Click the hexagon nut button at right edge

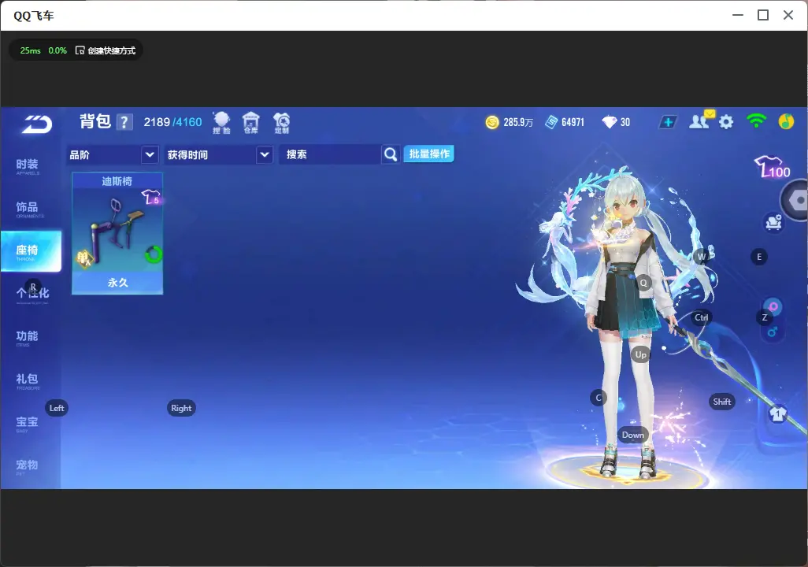pos(795,201)
